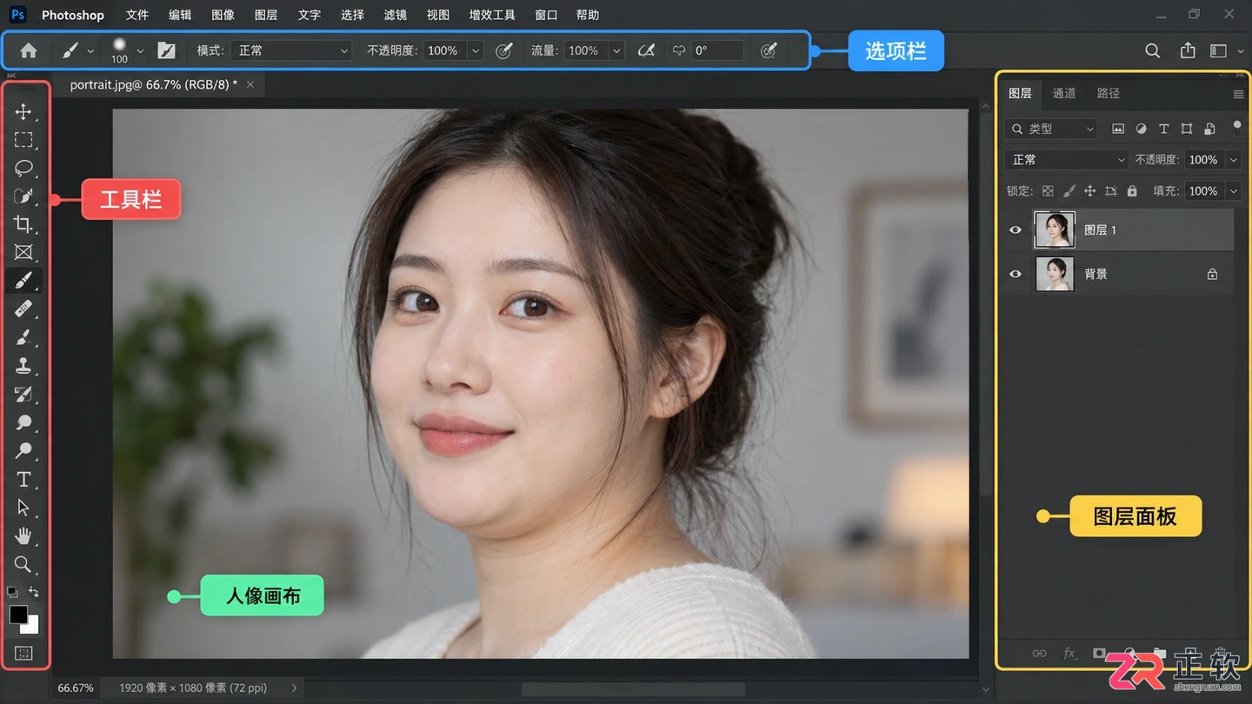Filter layers by adjustment layers icon
Viewport: 1252px width, 704px height.
(1141, 129)
